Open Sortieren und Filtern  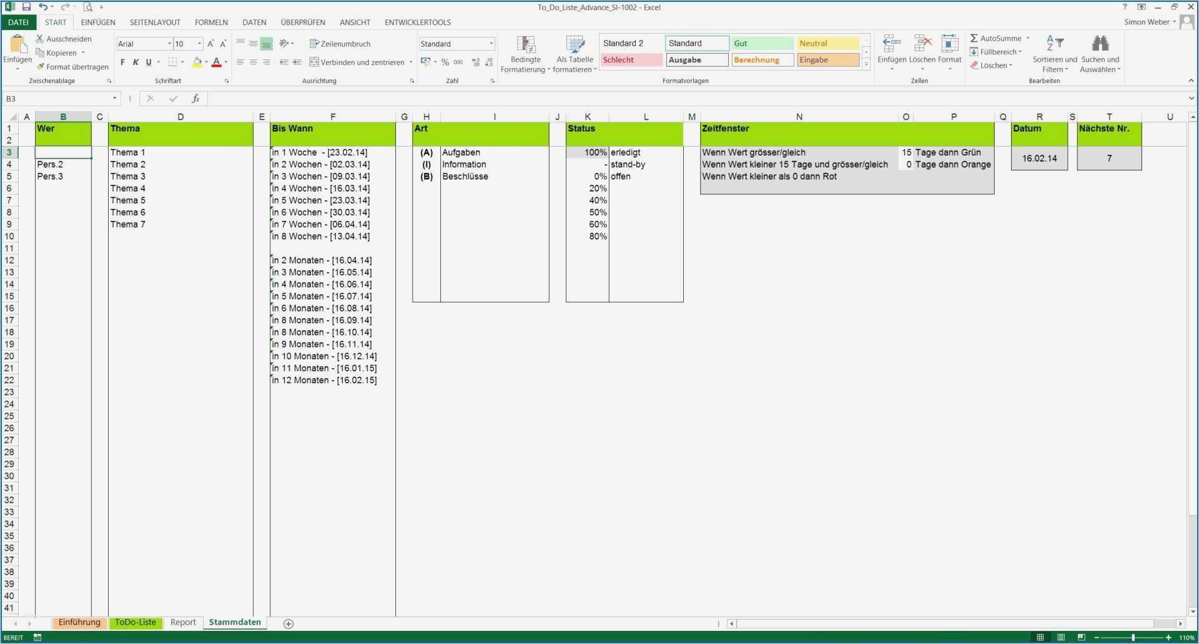pos(1054,53)
